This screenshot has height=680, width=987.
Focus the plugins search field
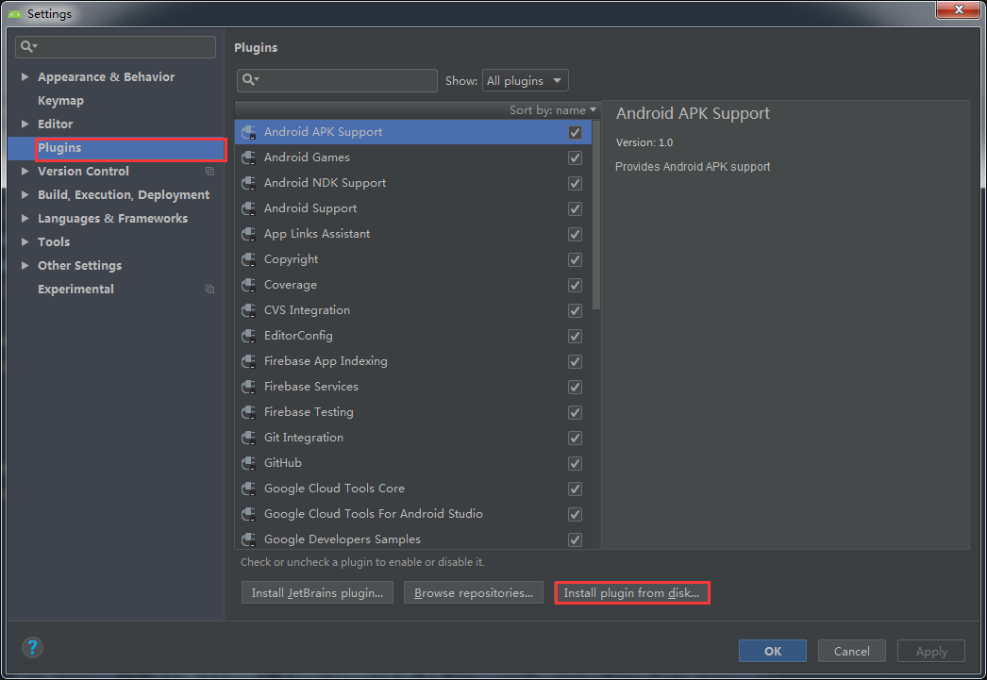click(338, 80)
